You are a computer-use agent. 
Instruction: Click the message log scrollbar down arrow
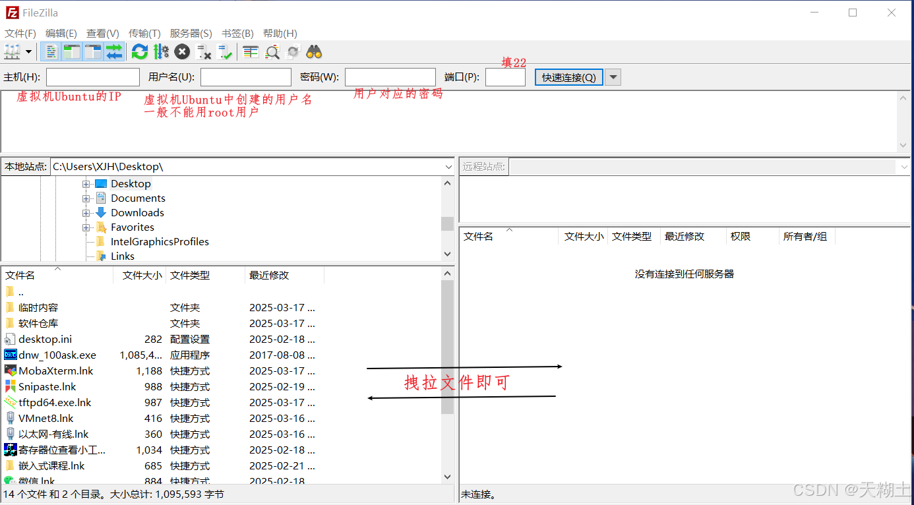tap(903, 145)
